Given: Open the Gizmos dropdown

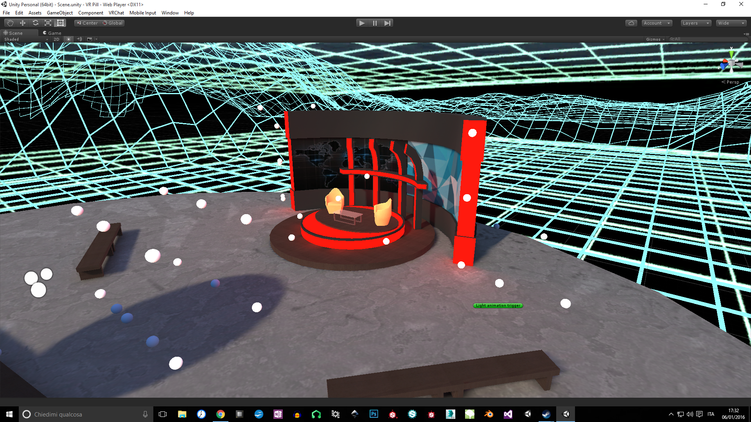Looking at the screenshot, I should (x=655, y=39).
